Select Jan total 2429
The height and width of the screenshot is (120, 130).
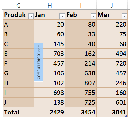click(x=50, y=112)
